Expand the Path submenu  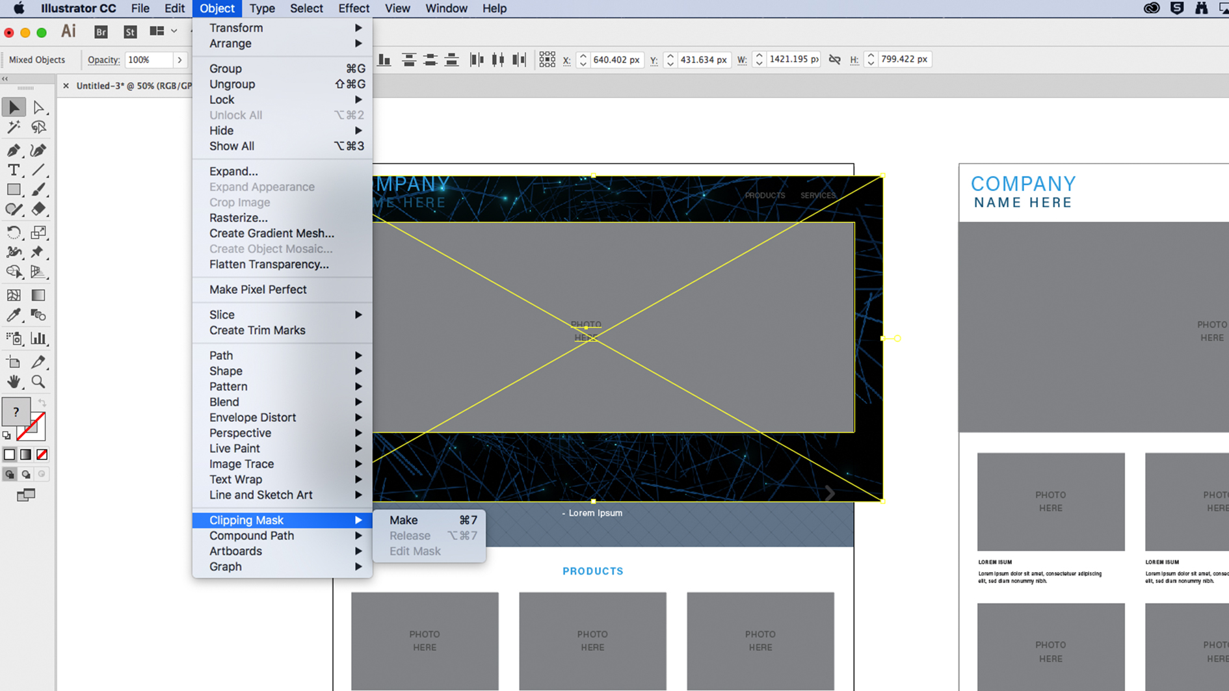click(x=282, y=356)
